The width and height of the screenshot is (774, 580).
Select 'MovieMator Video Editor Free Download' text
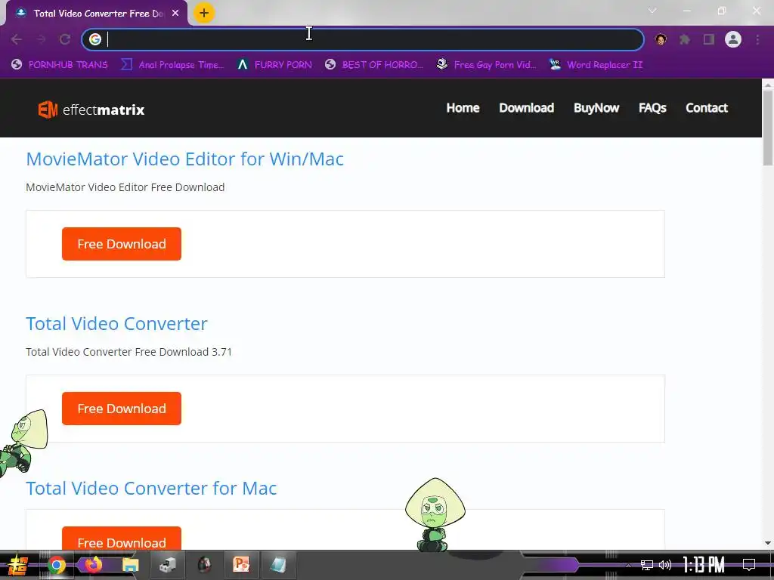125,187
